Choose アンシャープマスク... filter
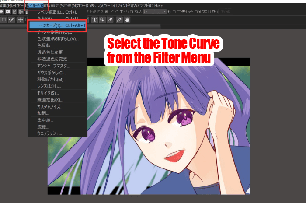This screenshot has width=306, height=203. point(58,66)
